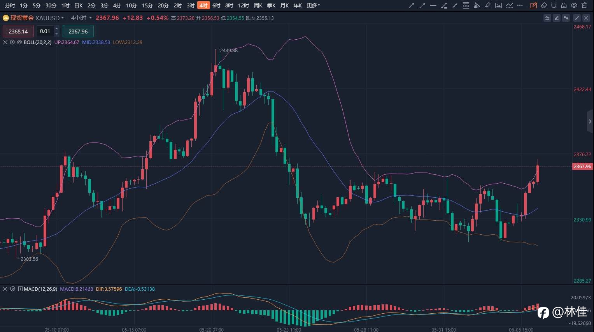This screenshot has width=594, height=332.
Task: Switch to the 5分 timeframe
Action: click(37, 5)
